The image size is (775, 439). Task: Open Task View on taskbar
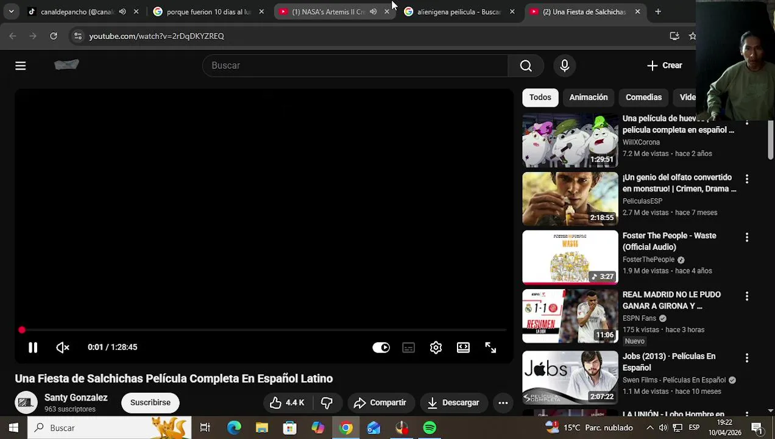(205, 428)
